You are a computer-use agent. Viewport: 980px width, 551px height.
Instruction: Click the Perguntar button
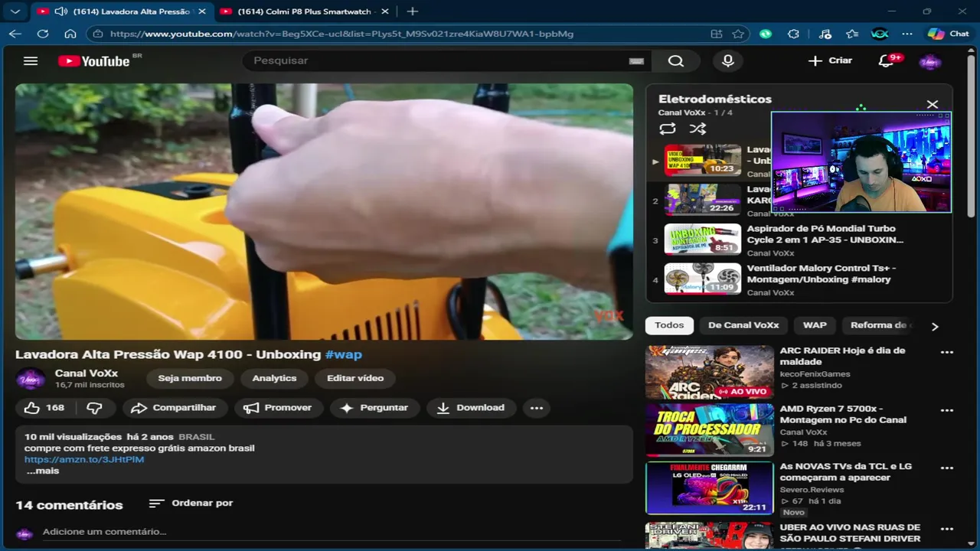click(374, 408)
